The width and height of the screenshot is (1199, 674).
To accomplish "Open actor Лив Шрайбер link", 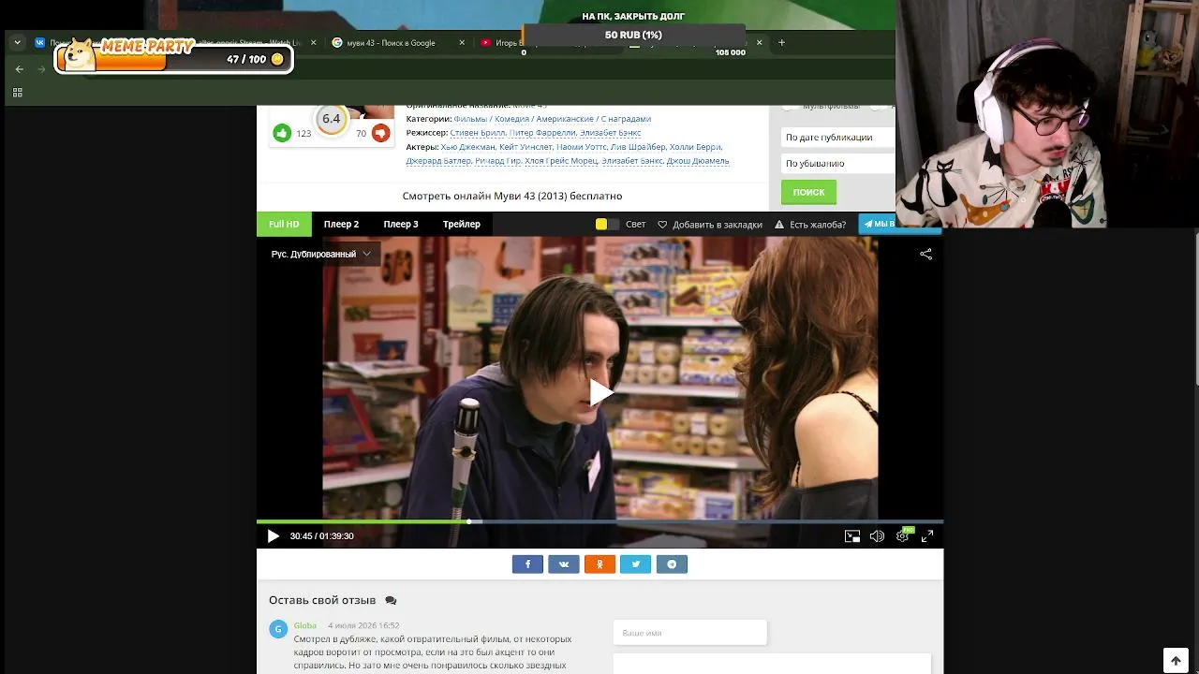I will click(638, 147).
